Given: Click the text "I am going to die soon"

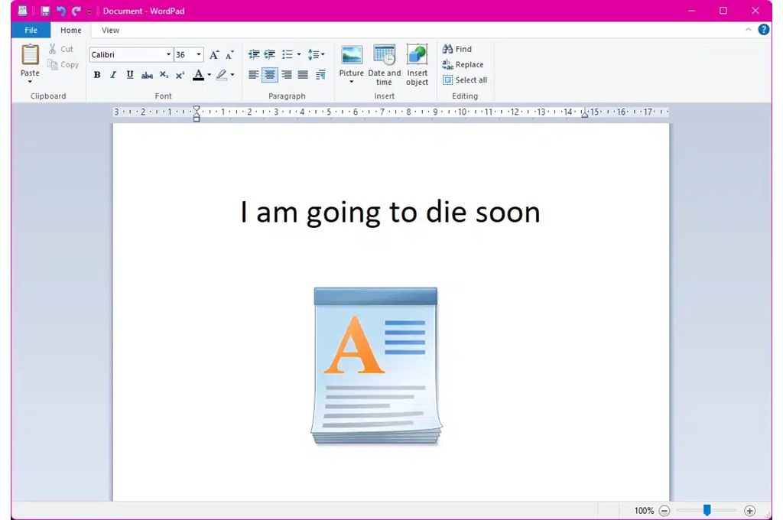Looking at the screenshot, I should coord(390,212).
